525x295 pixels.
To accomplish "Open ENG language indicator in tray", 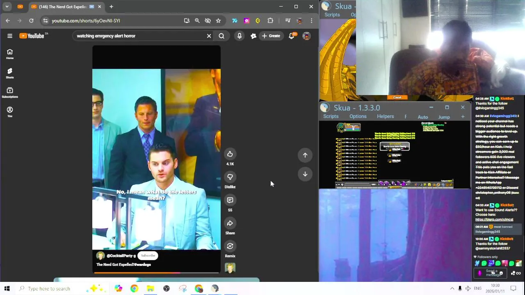I will pos(477,288).
